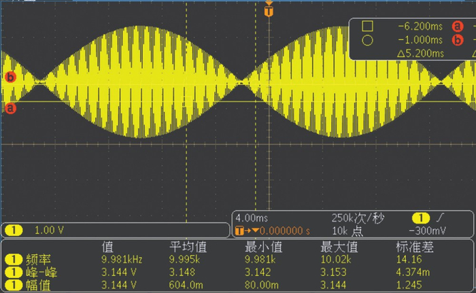Click the 1.00 V vertical scale reading
Image resolution: width=476 pixels, height=293 pixels.
pyautogui.click(x=49, y=230)
